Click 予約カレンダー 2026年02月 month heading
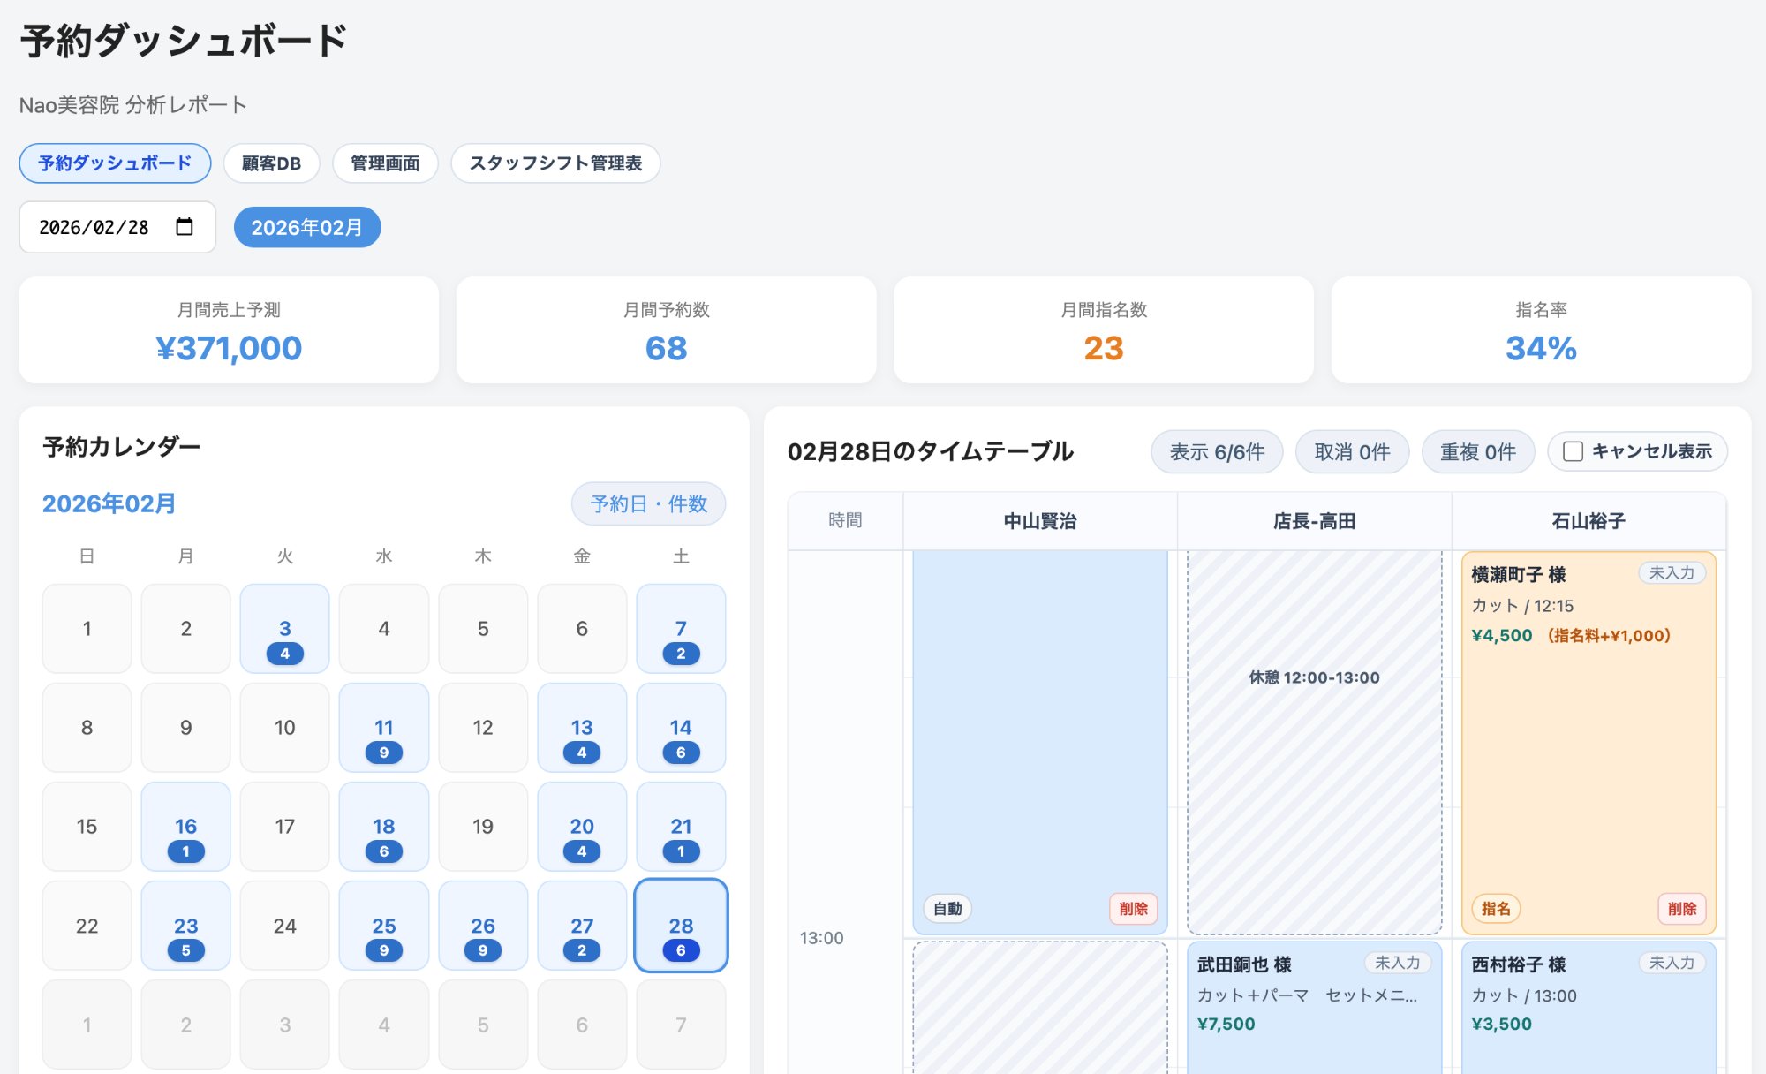The image size is (1766, 1074). point(109,503)
